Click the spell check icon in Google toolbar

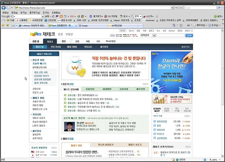(121, 16)
